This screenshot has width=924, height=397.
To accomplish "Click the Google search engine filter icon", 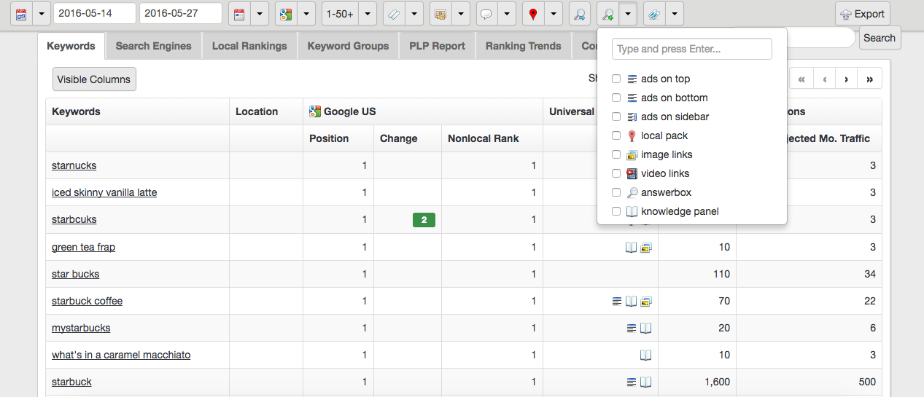I will tap(284, 14).
